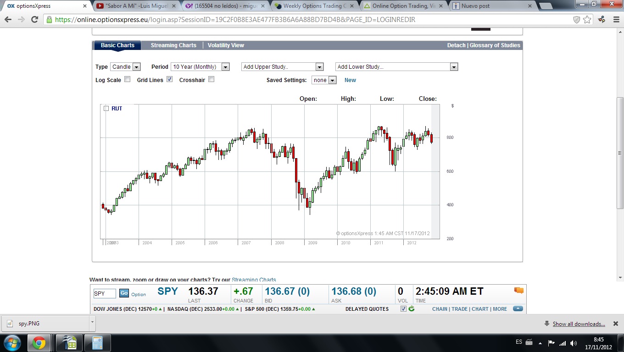Image resolution: width=624 pixels, height=352 pixels.
Task: Switch to Weekly Options Trading tab
Action: 315,6
